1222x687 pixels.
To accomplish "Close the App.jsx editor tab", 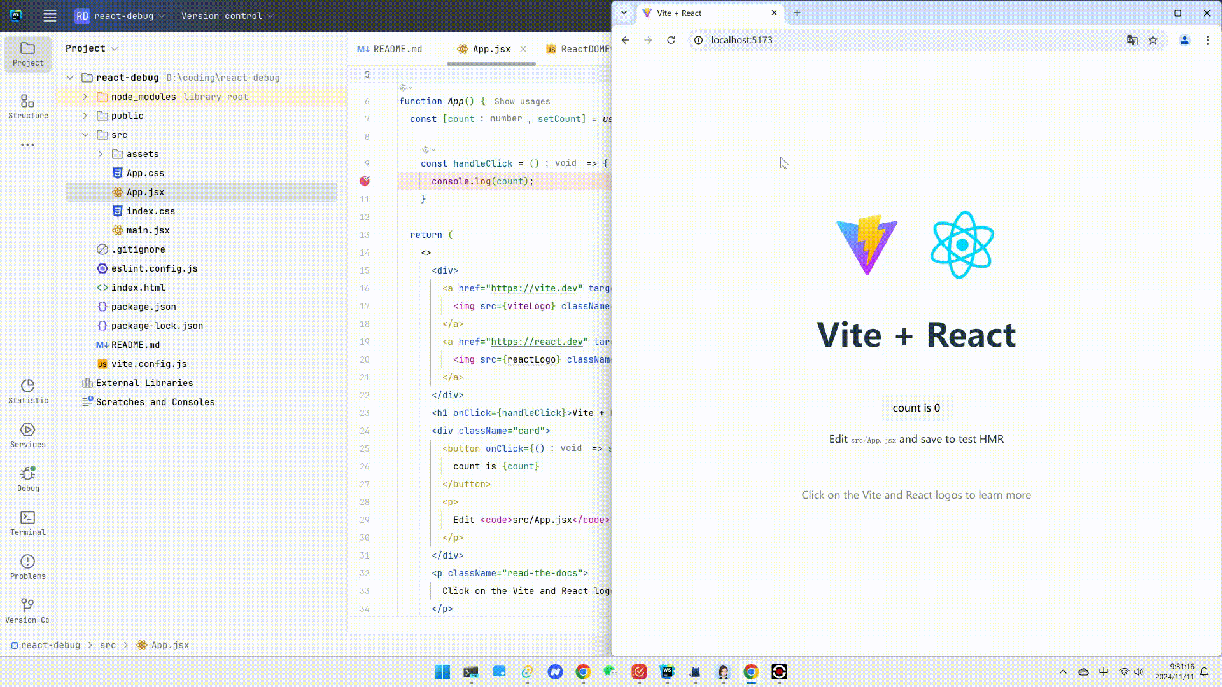I will (523, 49).
